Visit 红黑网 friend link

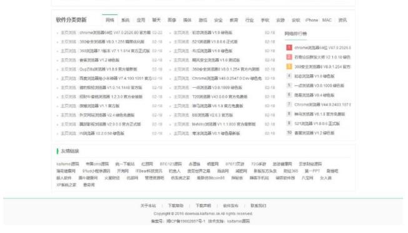click(147, 164)
